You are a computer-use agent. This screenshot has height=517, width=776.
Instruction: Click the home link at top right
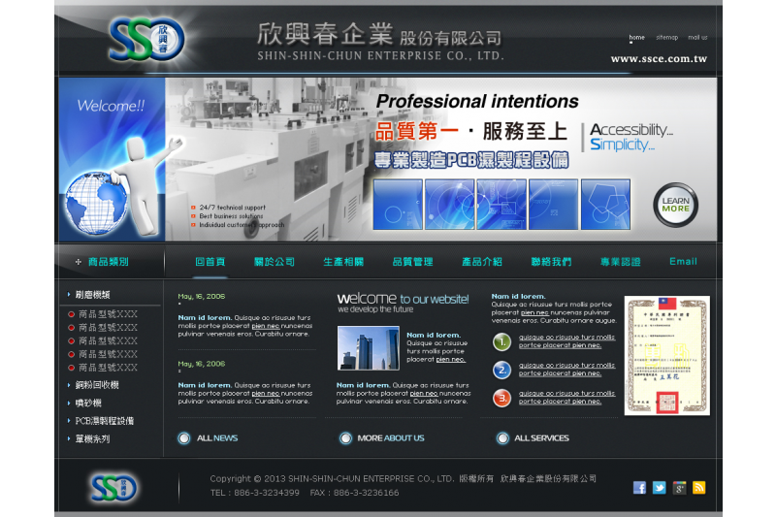(636, 38)
